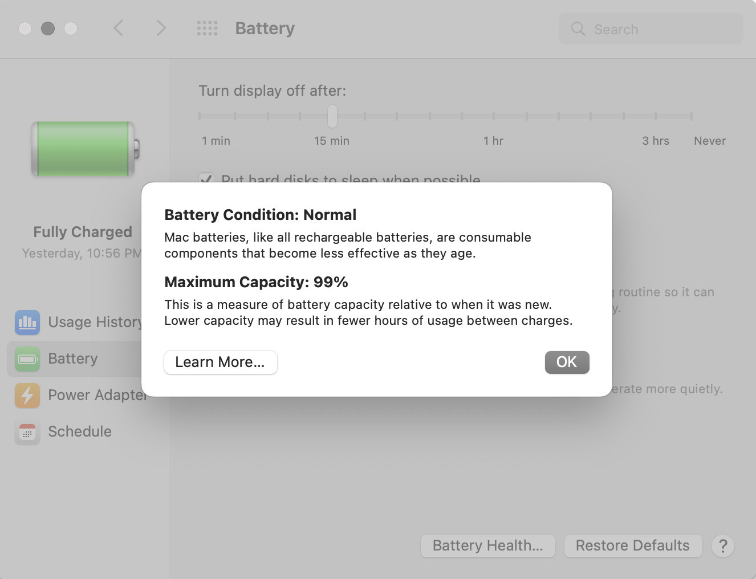Click the magnifying glass search icon
This screenshot has height=579, width=756.
pos(578,29)
